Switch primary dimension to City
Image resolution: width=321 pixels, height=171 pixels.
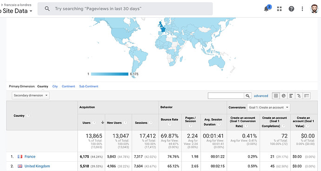click(x=55, y=86)
